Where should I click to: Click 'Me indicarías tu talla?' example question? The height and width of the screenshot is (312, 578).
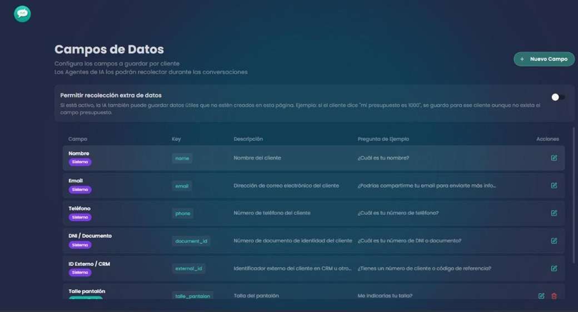point(385,296)
